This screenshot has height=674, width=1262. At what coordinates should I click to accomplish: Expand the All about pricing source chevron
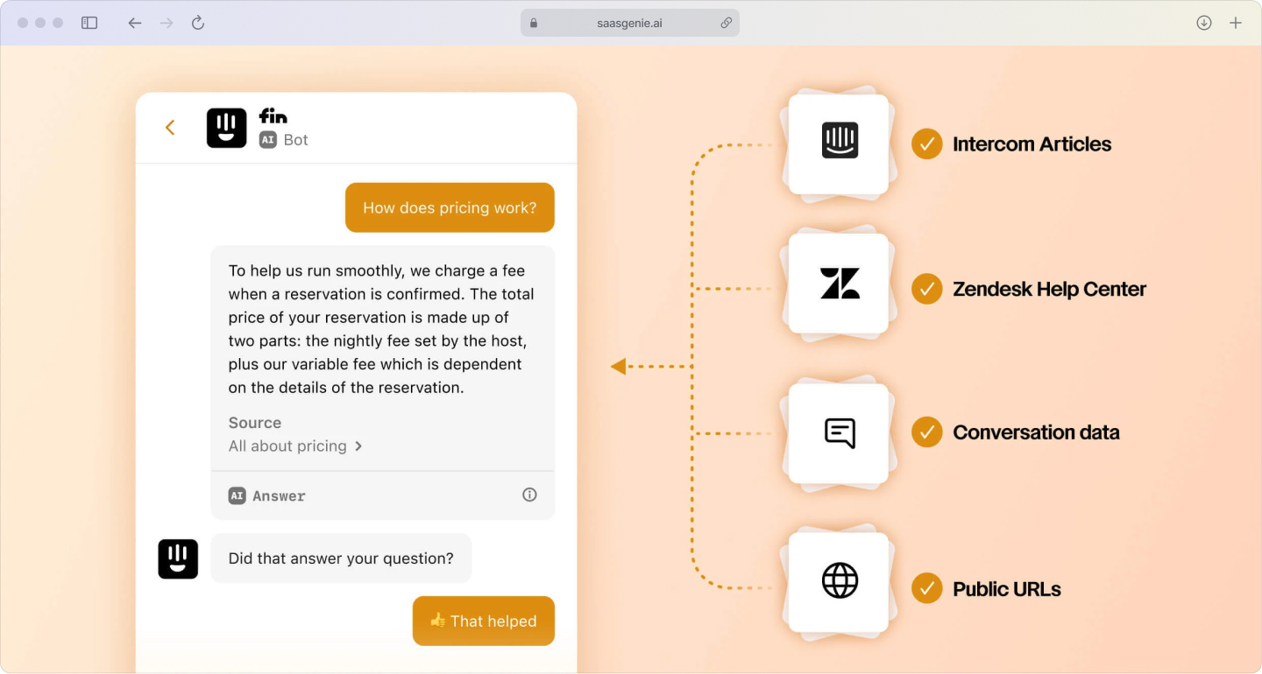click(358, 446)
